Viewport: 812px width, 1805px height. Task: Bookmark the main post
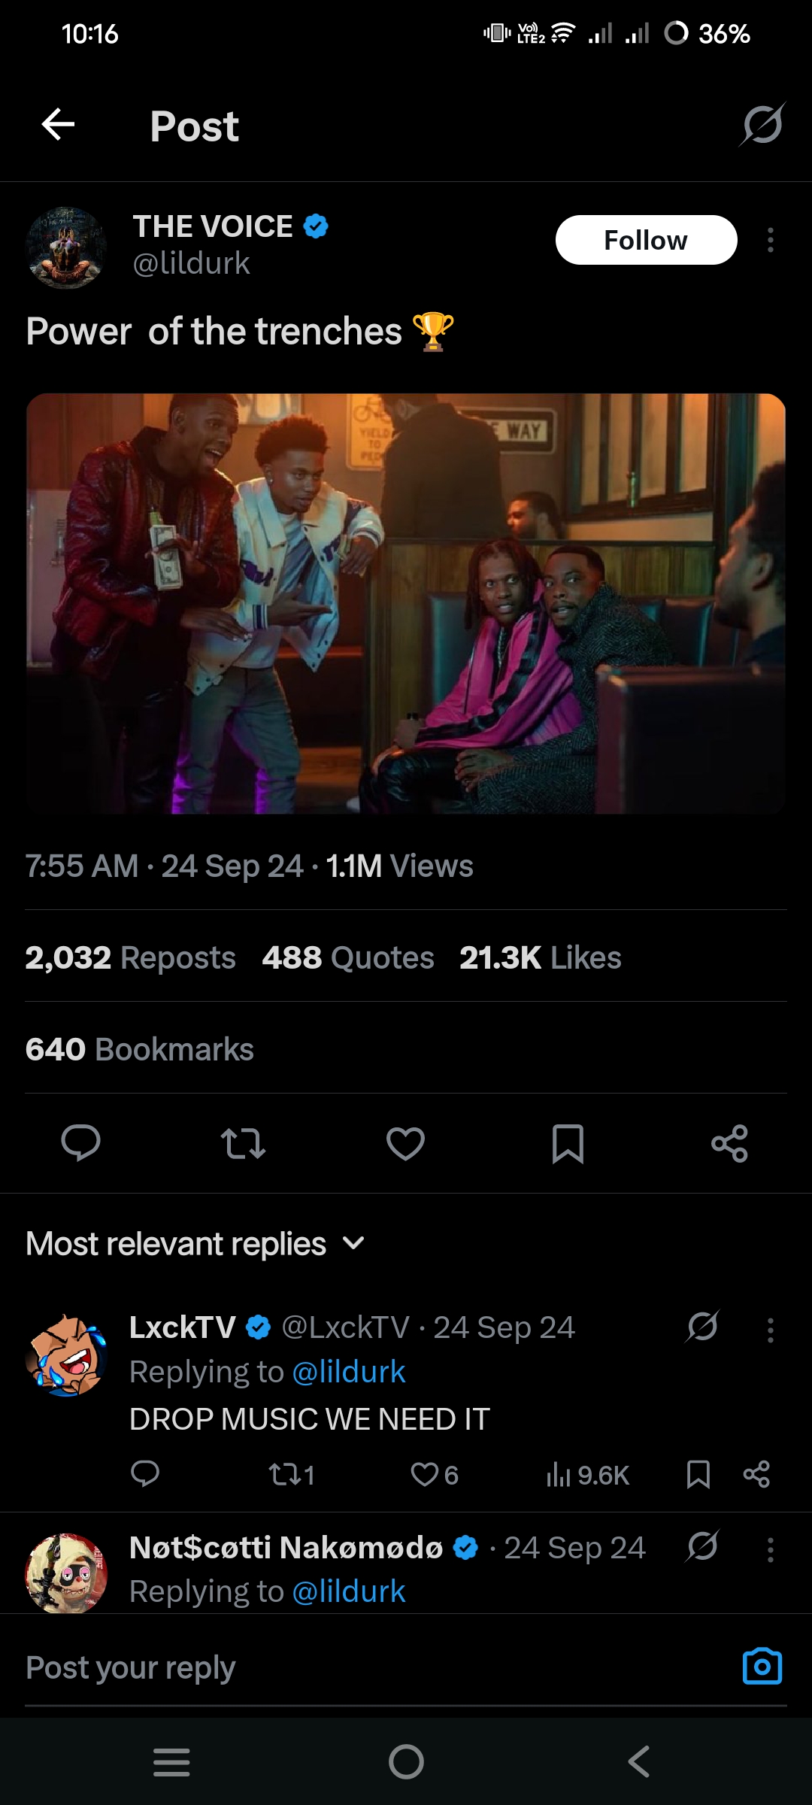point(568,1143)
